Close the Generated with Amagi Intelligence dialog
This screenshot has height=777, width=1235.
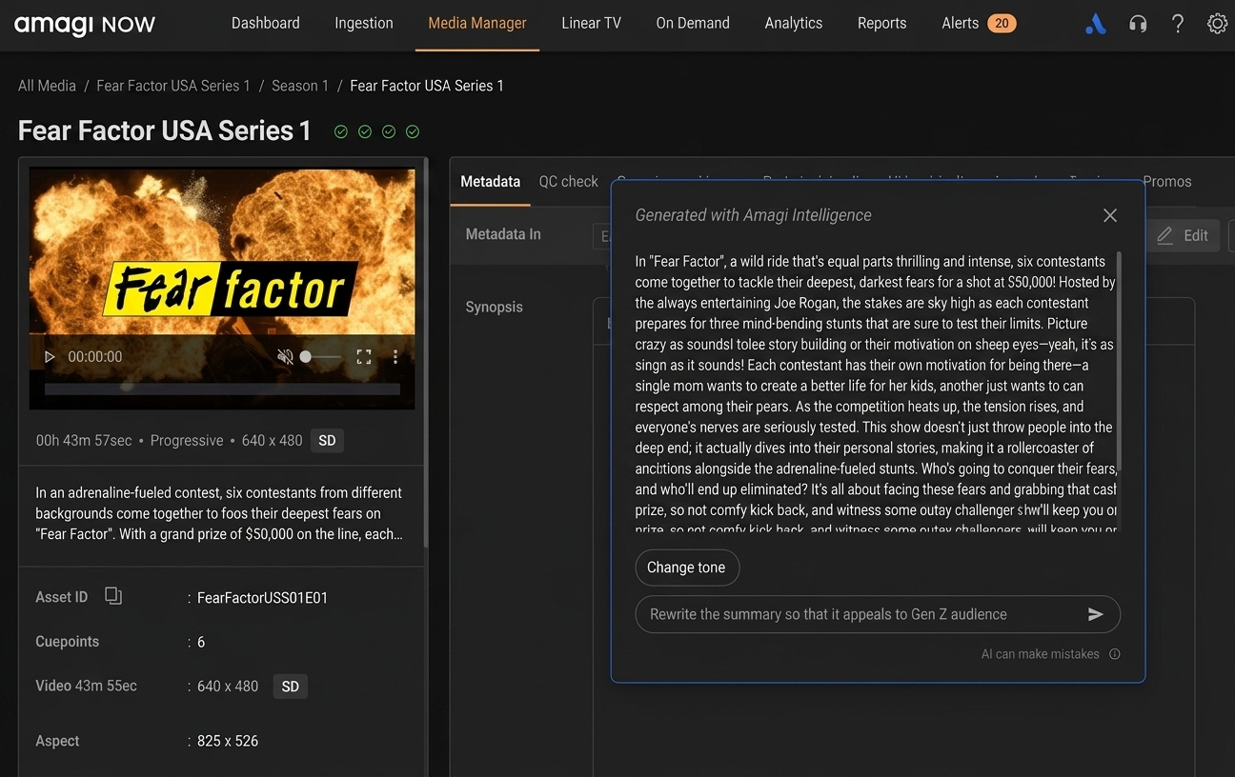pos(1110,215)
